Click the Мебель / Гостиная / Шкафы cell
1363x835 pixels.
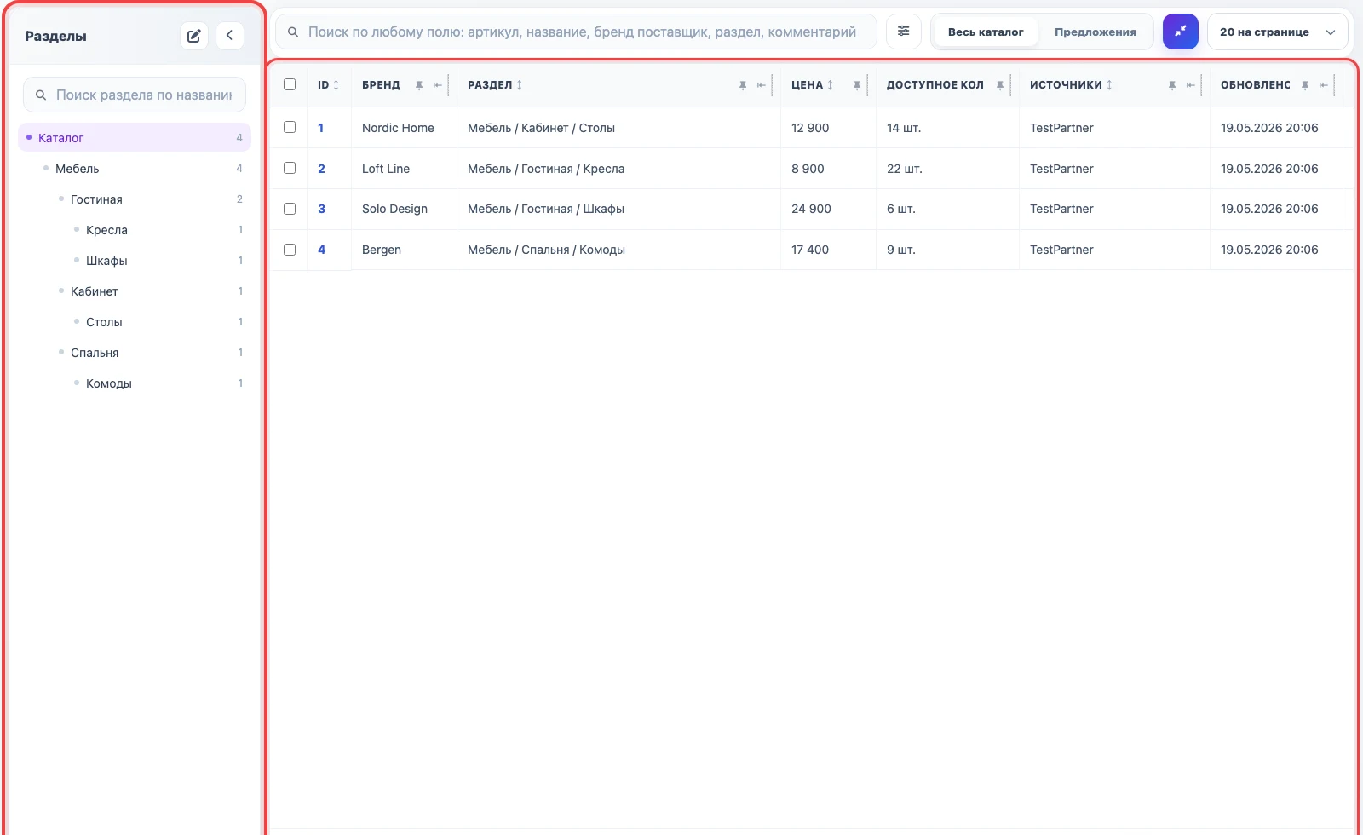[618, 209]
